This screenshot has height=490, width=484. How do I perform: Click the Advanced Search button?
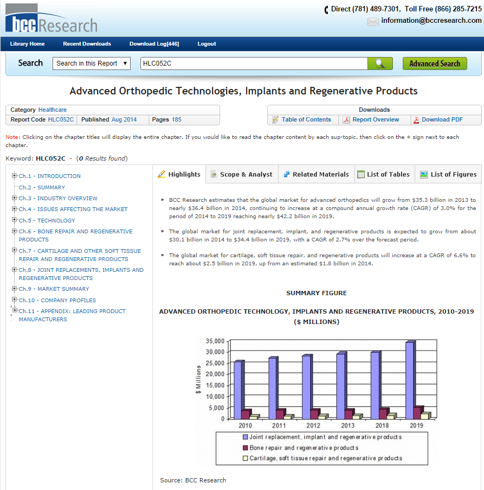click(434, 63)
